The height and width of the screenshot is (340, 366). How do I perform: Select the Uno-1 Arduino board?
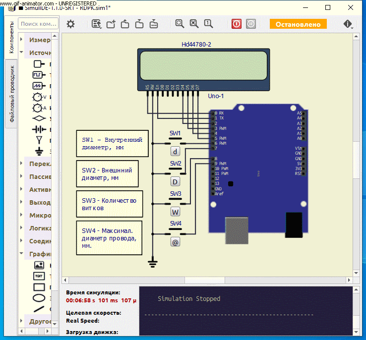tap(258, 171)
